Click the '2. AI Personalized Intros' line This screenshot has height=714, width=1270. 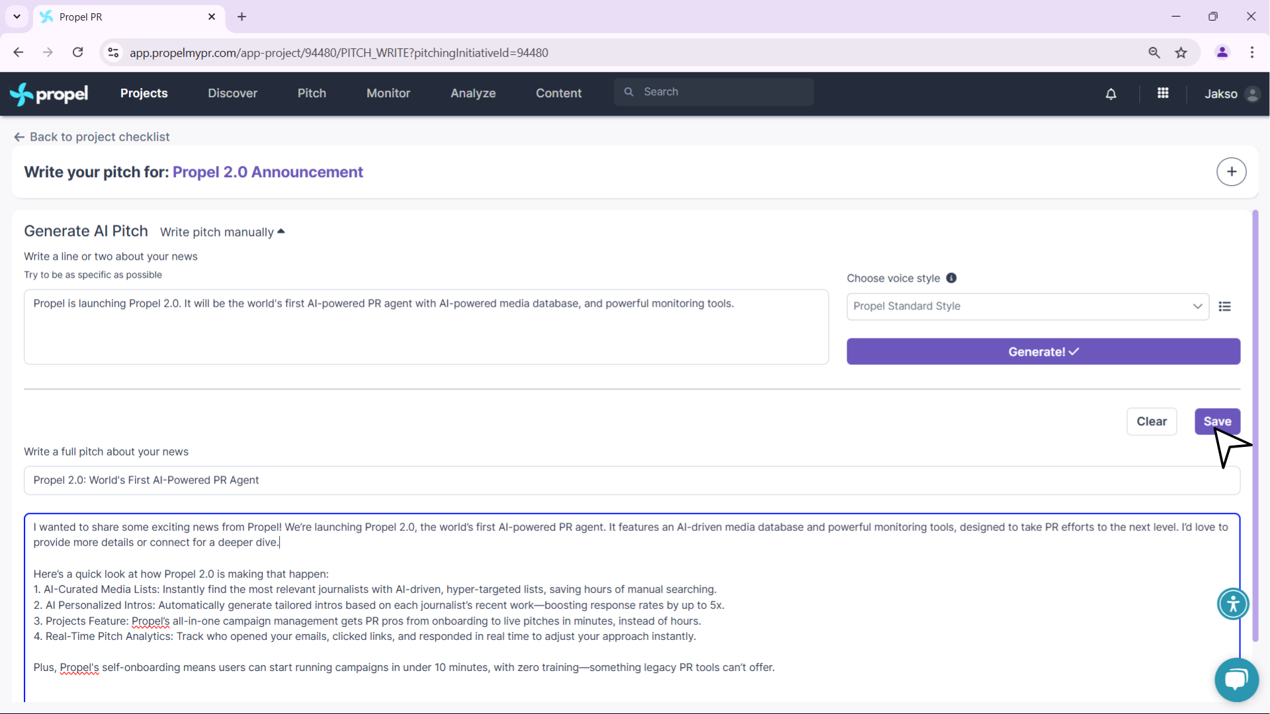[379, 606]
